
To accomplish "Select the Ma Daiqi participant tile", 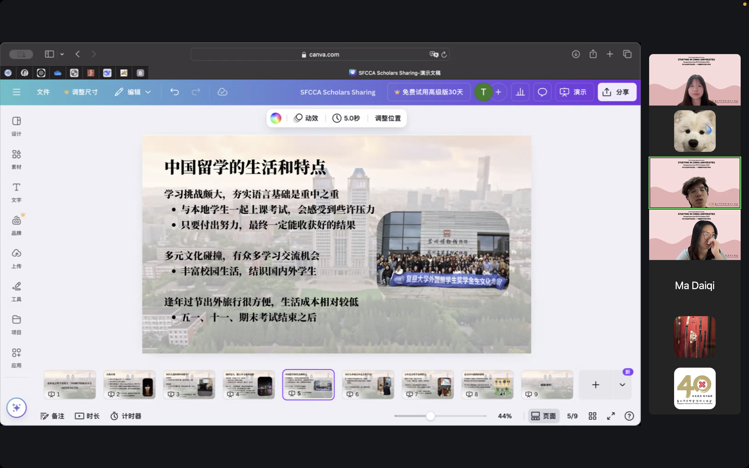I will 695,285.
